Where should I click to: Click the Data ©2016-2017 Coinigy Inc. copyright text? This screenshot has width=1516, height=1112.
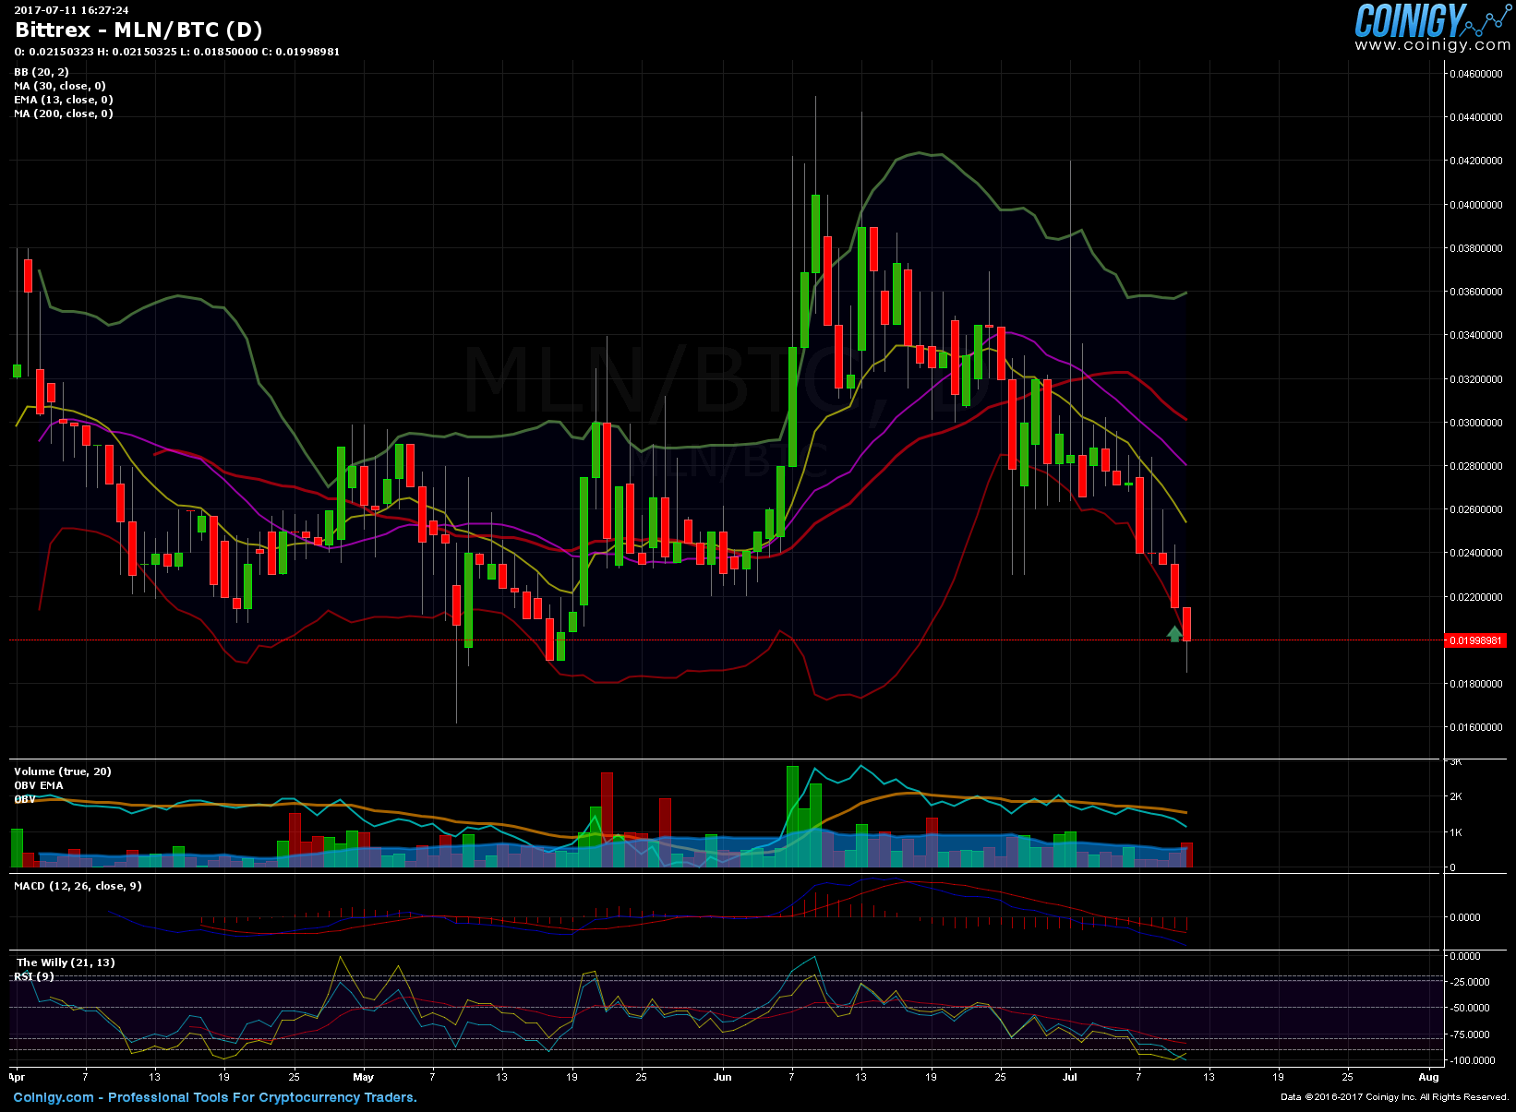click(1394, 1097)
